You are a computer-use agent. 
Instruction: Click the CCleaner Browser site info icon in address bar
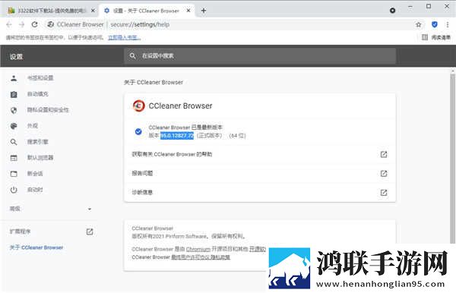coord(51,25)
